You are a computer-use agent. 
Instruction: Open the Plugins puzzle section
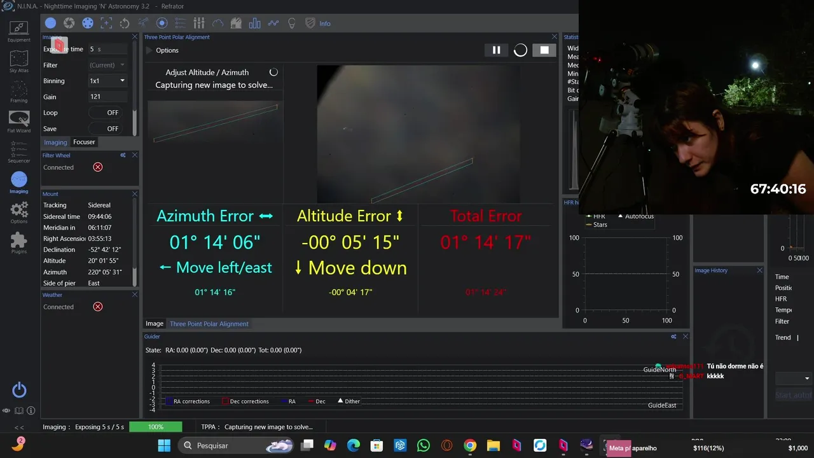pyautogui.click(x=18, y=242)
